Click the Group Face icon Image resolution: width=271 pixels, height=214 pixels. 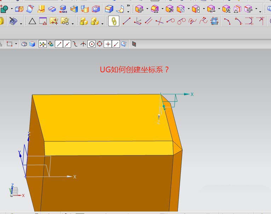pos(226,9)
